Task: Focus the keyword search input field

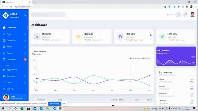Action: pos(48,14)
